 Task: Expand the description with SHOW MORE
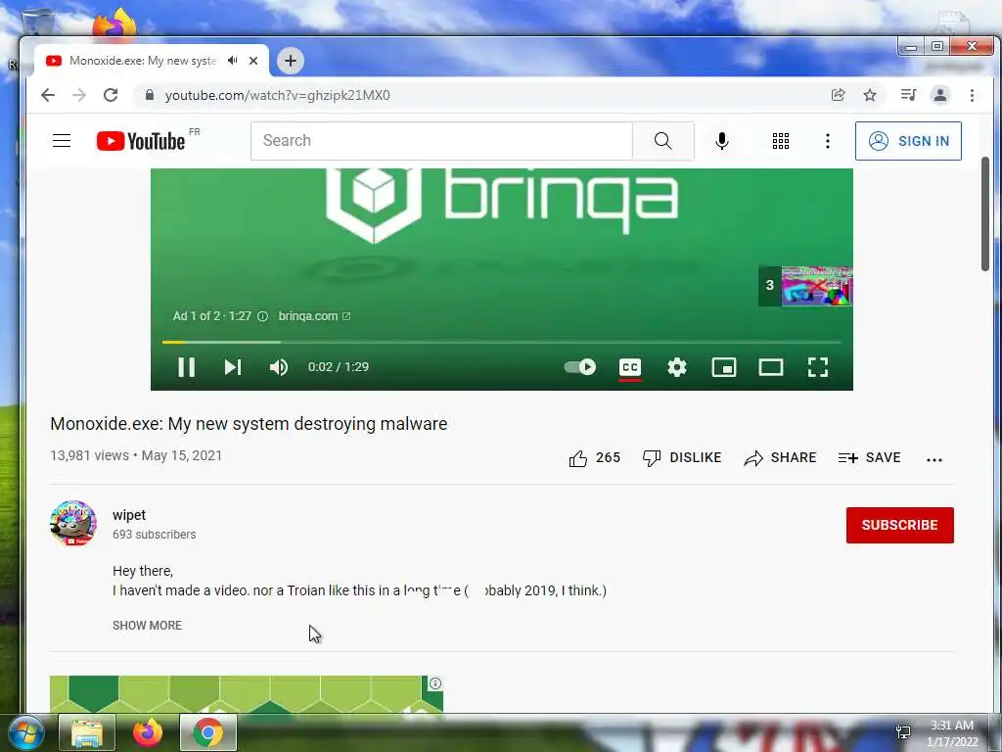[147, 626]
